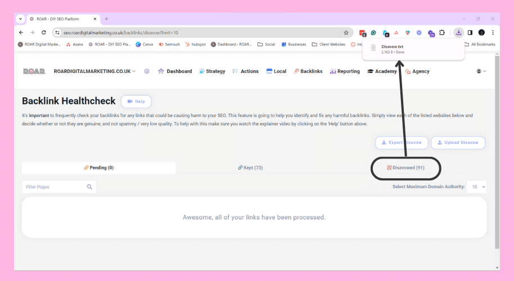Open the browser downloads icon
Image resolution: width=514 pixels, height=281 pixels.
[x=459, y=33]
